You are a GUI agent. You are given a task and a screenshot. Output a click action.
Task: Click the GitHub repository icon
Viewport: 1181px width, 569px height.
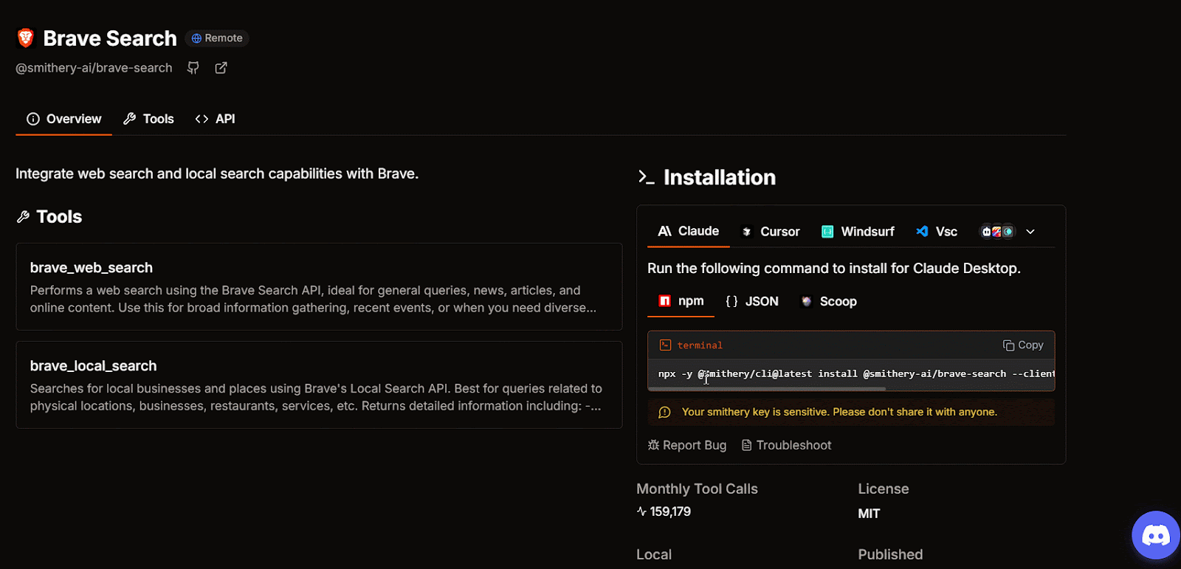pos(193,68)
